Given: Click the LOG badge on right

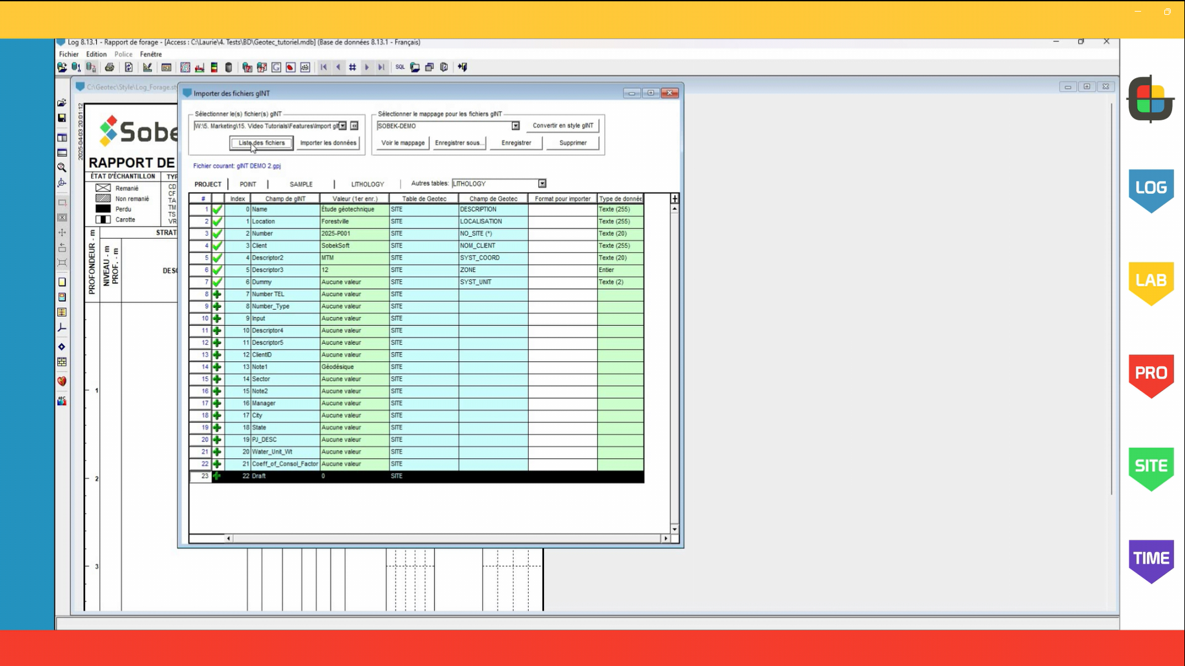Looking at the screenshot, I should tap(1151, 190).
